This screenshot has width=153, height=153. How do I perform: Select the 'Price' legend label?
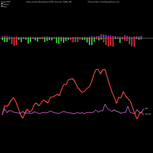tap(5, 7)
